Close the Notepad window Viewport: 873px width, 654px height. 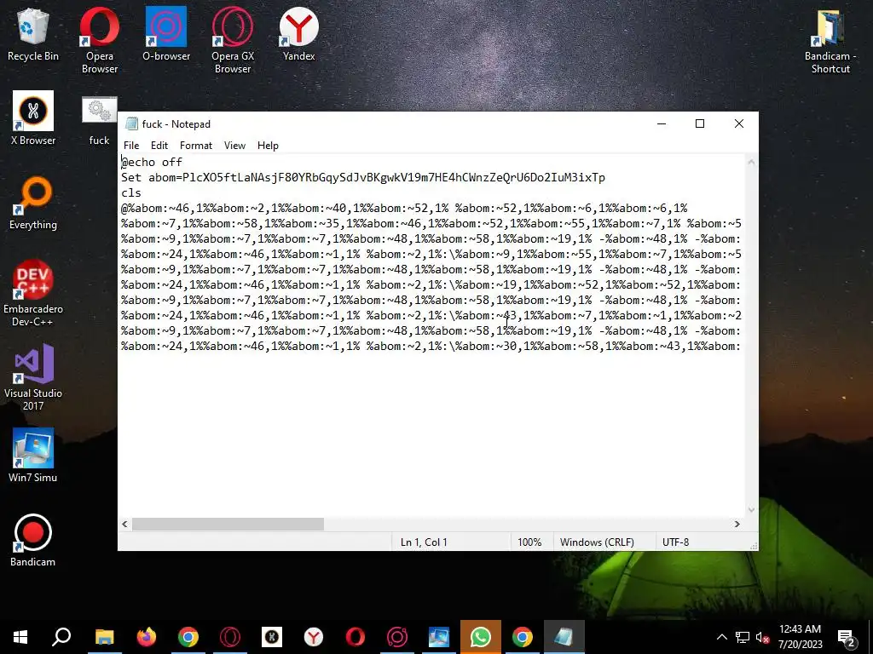click(x=739, y=123)
